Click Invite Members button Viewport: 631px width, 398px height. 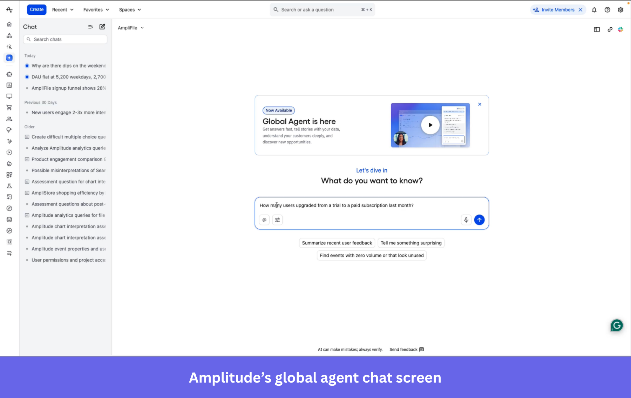[x=554, y=10]
